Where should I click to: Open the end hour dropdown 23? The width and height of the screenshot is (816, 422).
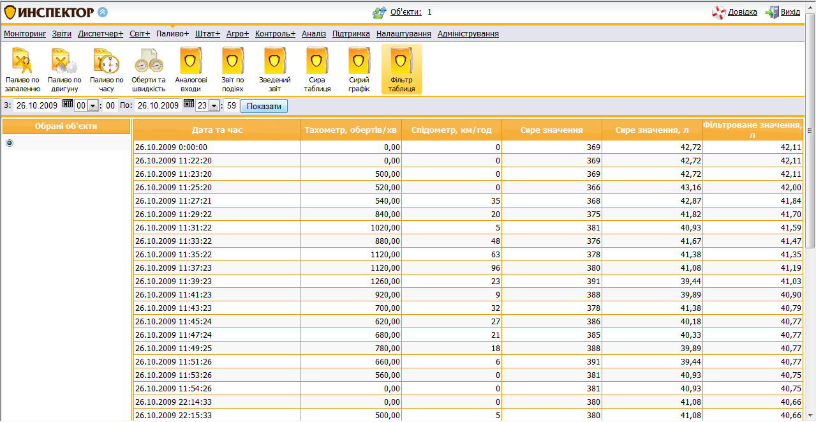pyautogui.click(x=214, y=106)
